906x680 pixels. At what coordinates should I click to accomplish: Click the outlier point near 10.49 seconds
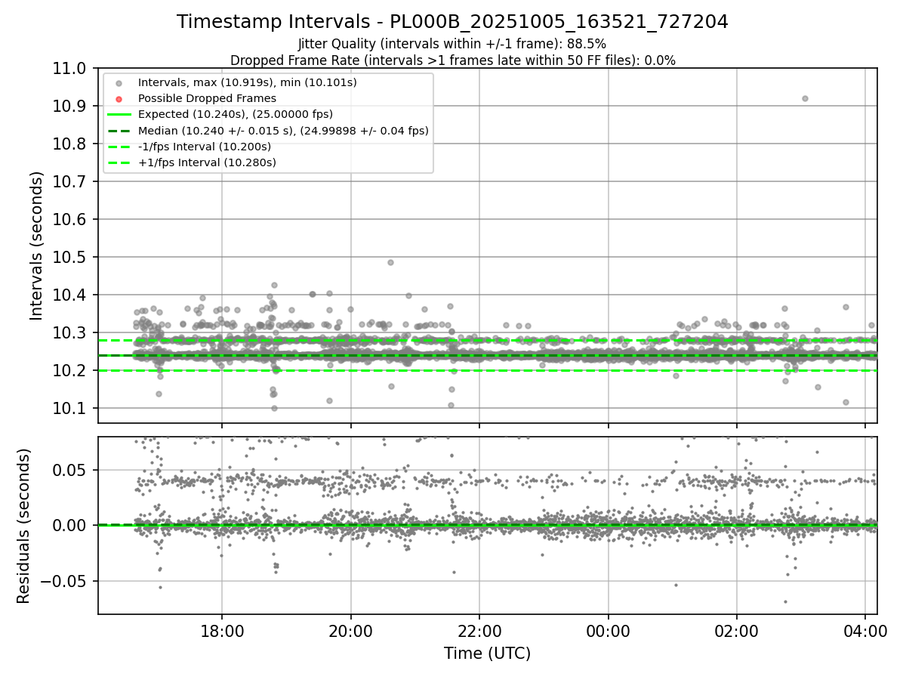[x=390, y=262]
